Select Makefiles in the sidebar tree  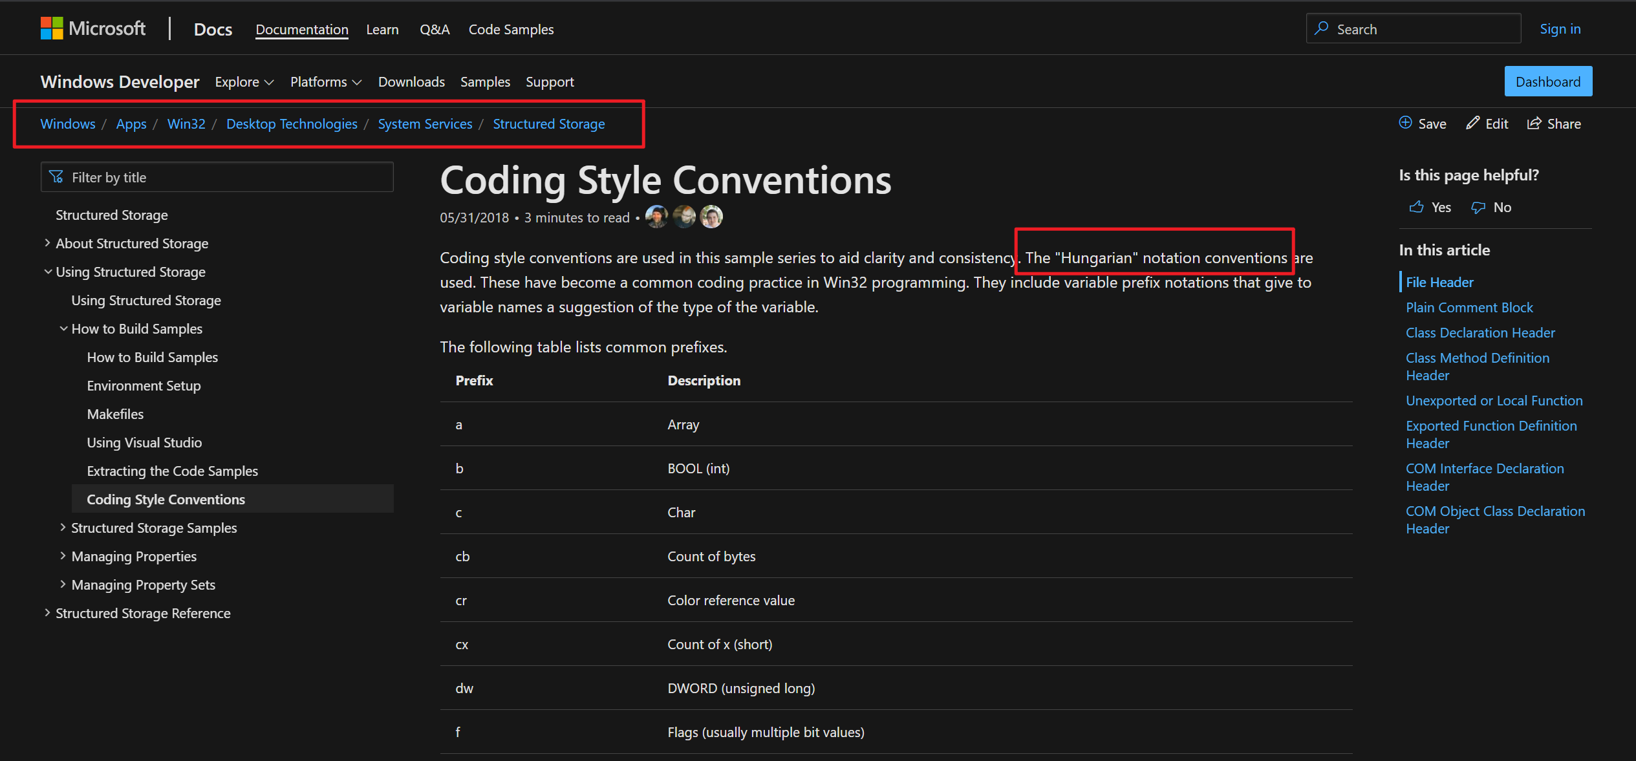115,414
